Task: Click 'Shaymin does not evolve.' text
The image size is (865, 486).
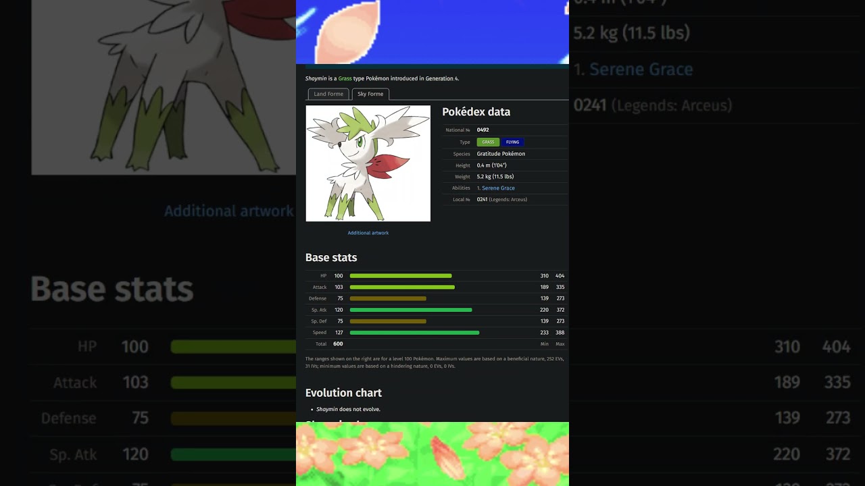Action: [x=348, y=410]
